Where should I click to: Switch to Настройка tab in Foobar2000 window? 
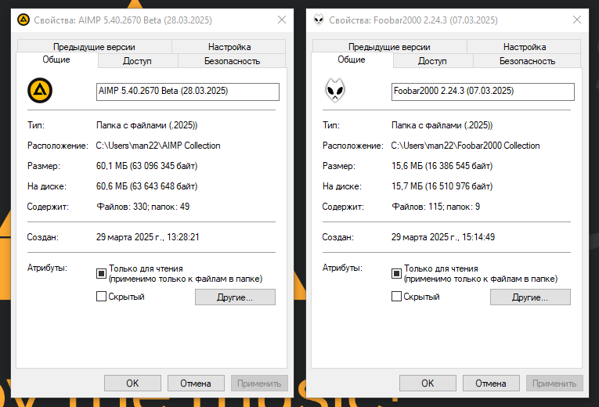(525, 47)
